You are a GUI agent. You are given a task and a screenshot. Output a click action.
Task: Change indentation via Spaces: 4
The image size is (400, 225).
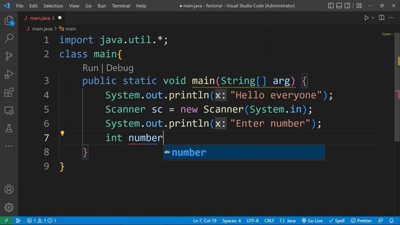(x=231, y=221)
